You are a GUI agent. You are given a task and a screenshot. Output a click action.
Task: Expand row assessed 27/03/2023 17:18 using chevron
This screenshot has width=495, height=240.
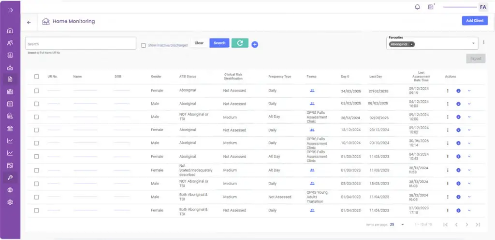tap(469, 211)
